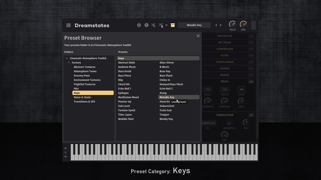
Task: Select the Abstract Textures folder
Action: pyautogui.click(x=85, y=67)
